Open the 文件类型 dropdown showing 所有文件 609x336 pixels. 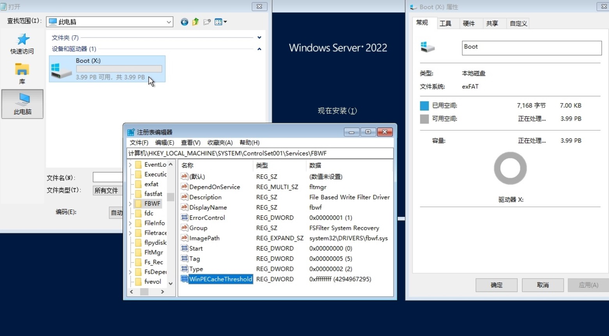pos(108,190)
